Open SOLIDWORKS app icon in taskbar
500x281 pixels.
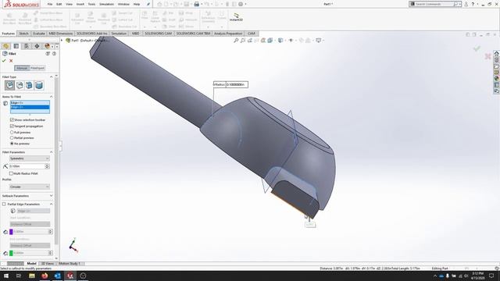(70, 276)
